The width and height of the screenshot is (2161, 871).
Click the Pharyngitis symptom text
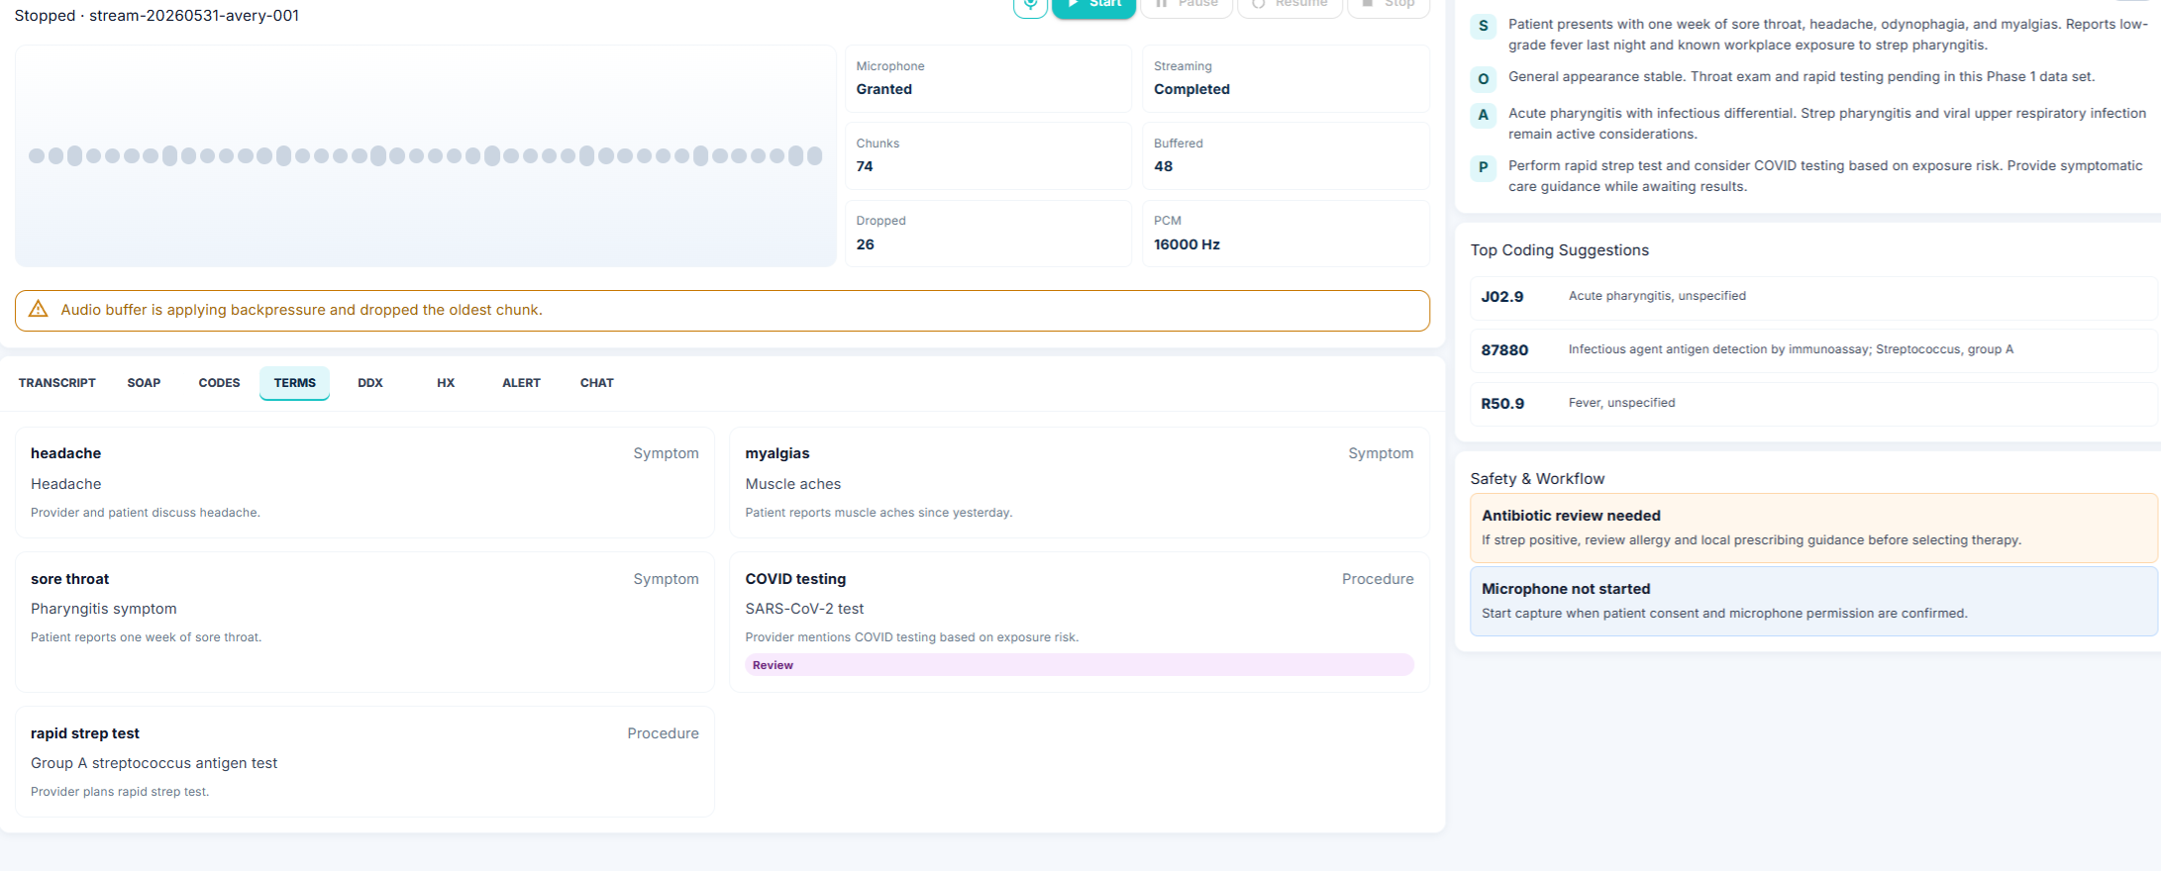[x=104, y=609]
